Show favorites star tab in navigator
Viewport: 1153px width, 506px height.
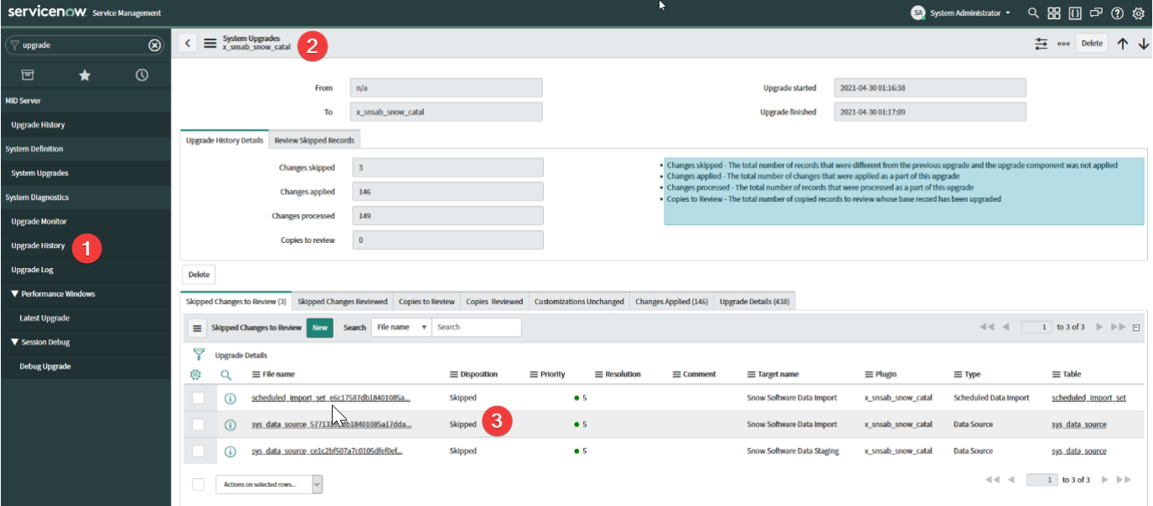[x=85, y=75]
